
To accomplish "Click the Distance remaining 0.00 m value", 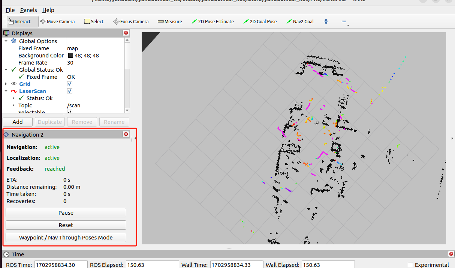I will point(72,187).
